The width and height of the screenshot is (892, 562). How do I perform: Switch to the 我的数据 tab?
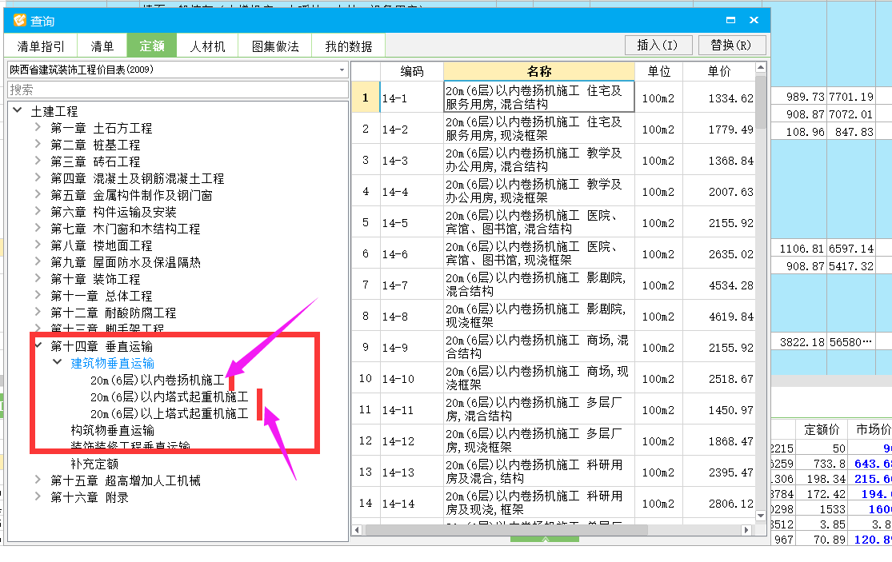tap(348, 46)
